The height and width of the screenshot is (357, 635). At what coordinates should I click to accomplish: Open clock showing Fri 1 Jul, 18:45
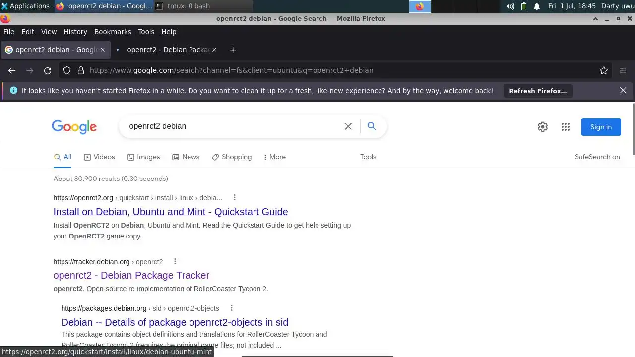[x=571, y=6]
